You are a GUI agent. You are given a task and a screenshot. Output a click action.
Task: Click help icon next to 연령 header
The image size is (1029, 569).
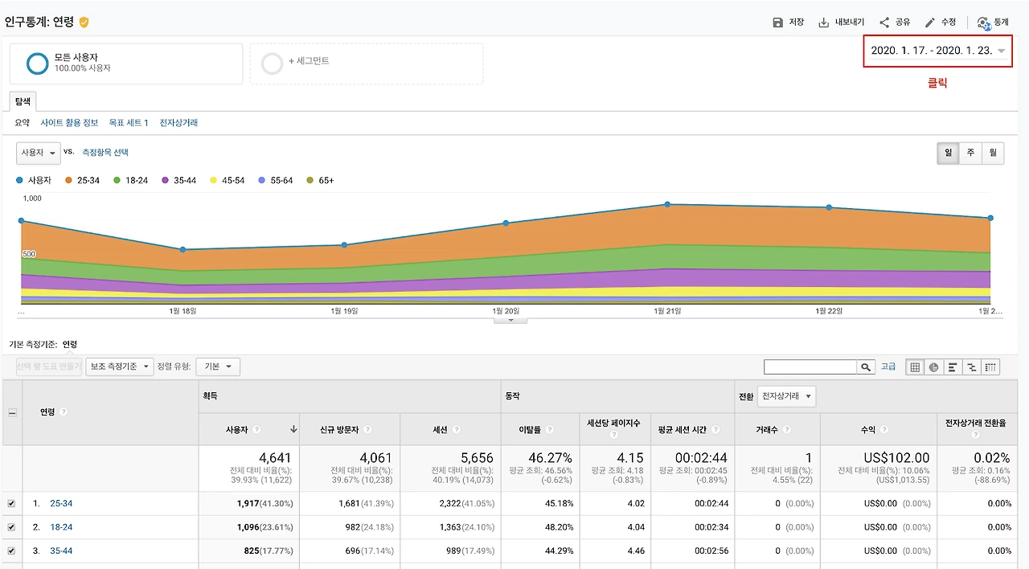[64, 412]
